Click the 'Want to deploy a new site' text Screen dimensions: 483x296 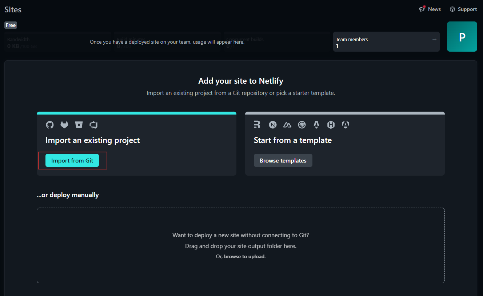click(241, 235)
